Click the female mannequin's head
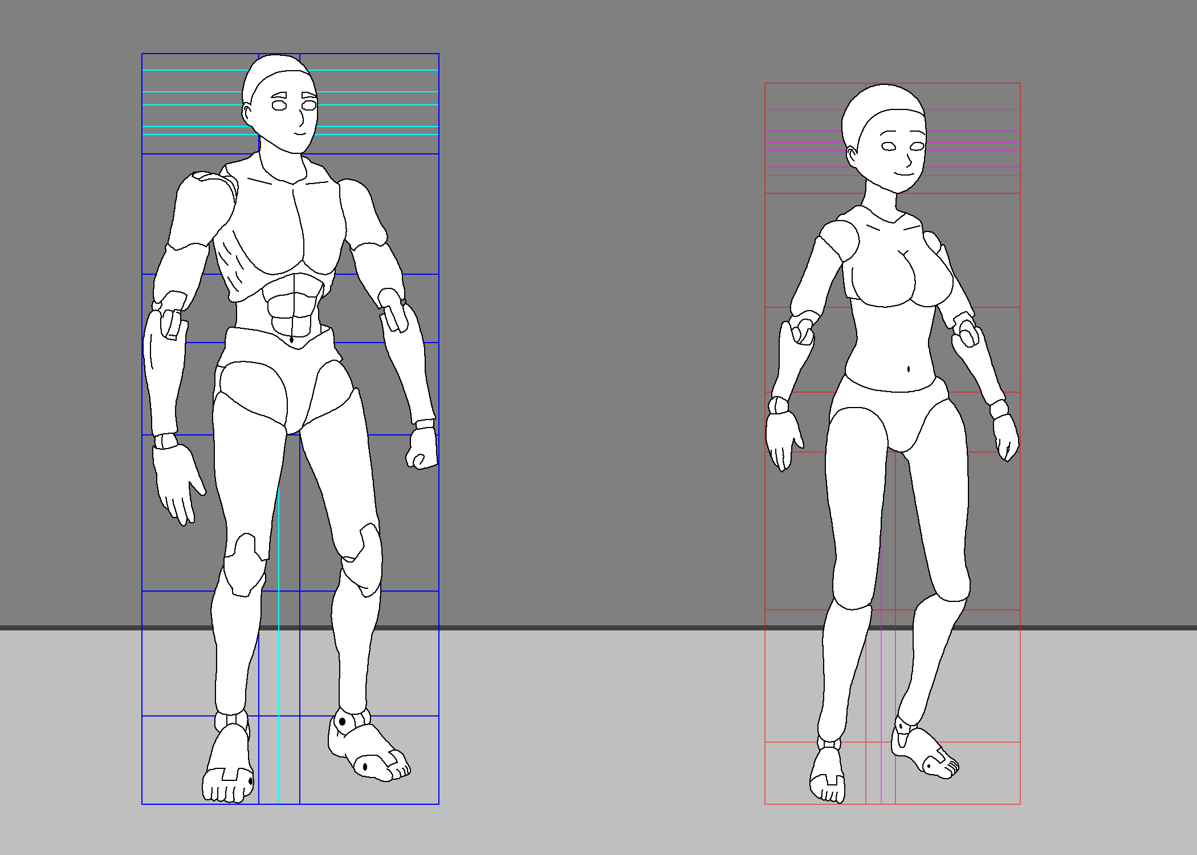The width and height of the screenshot is (1197, 855). tap(885, 139)
